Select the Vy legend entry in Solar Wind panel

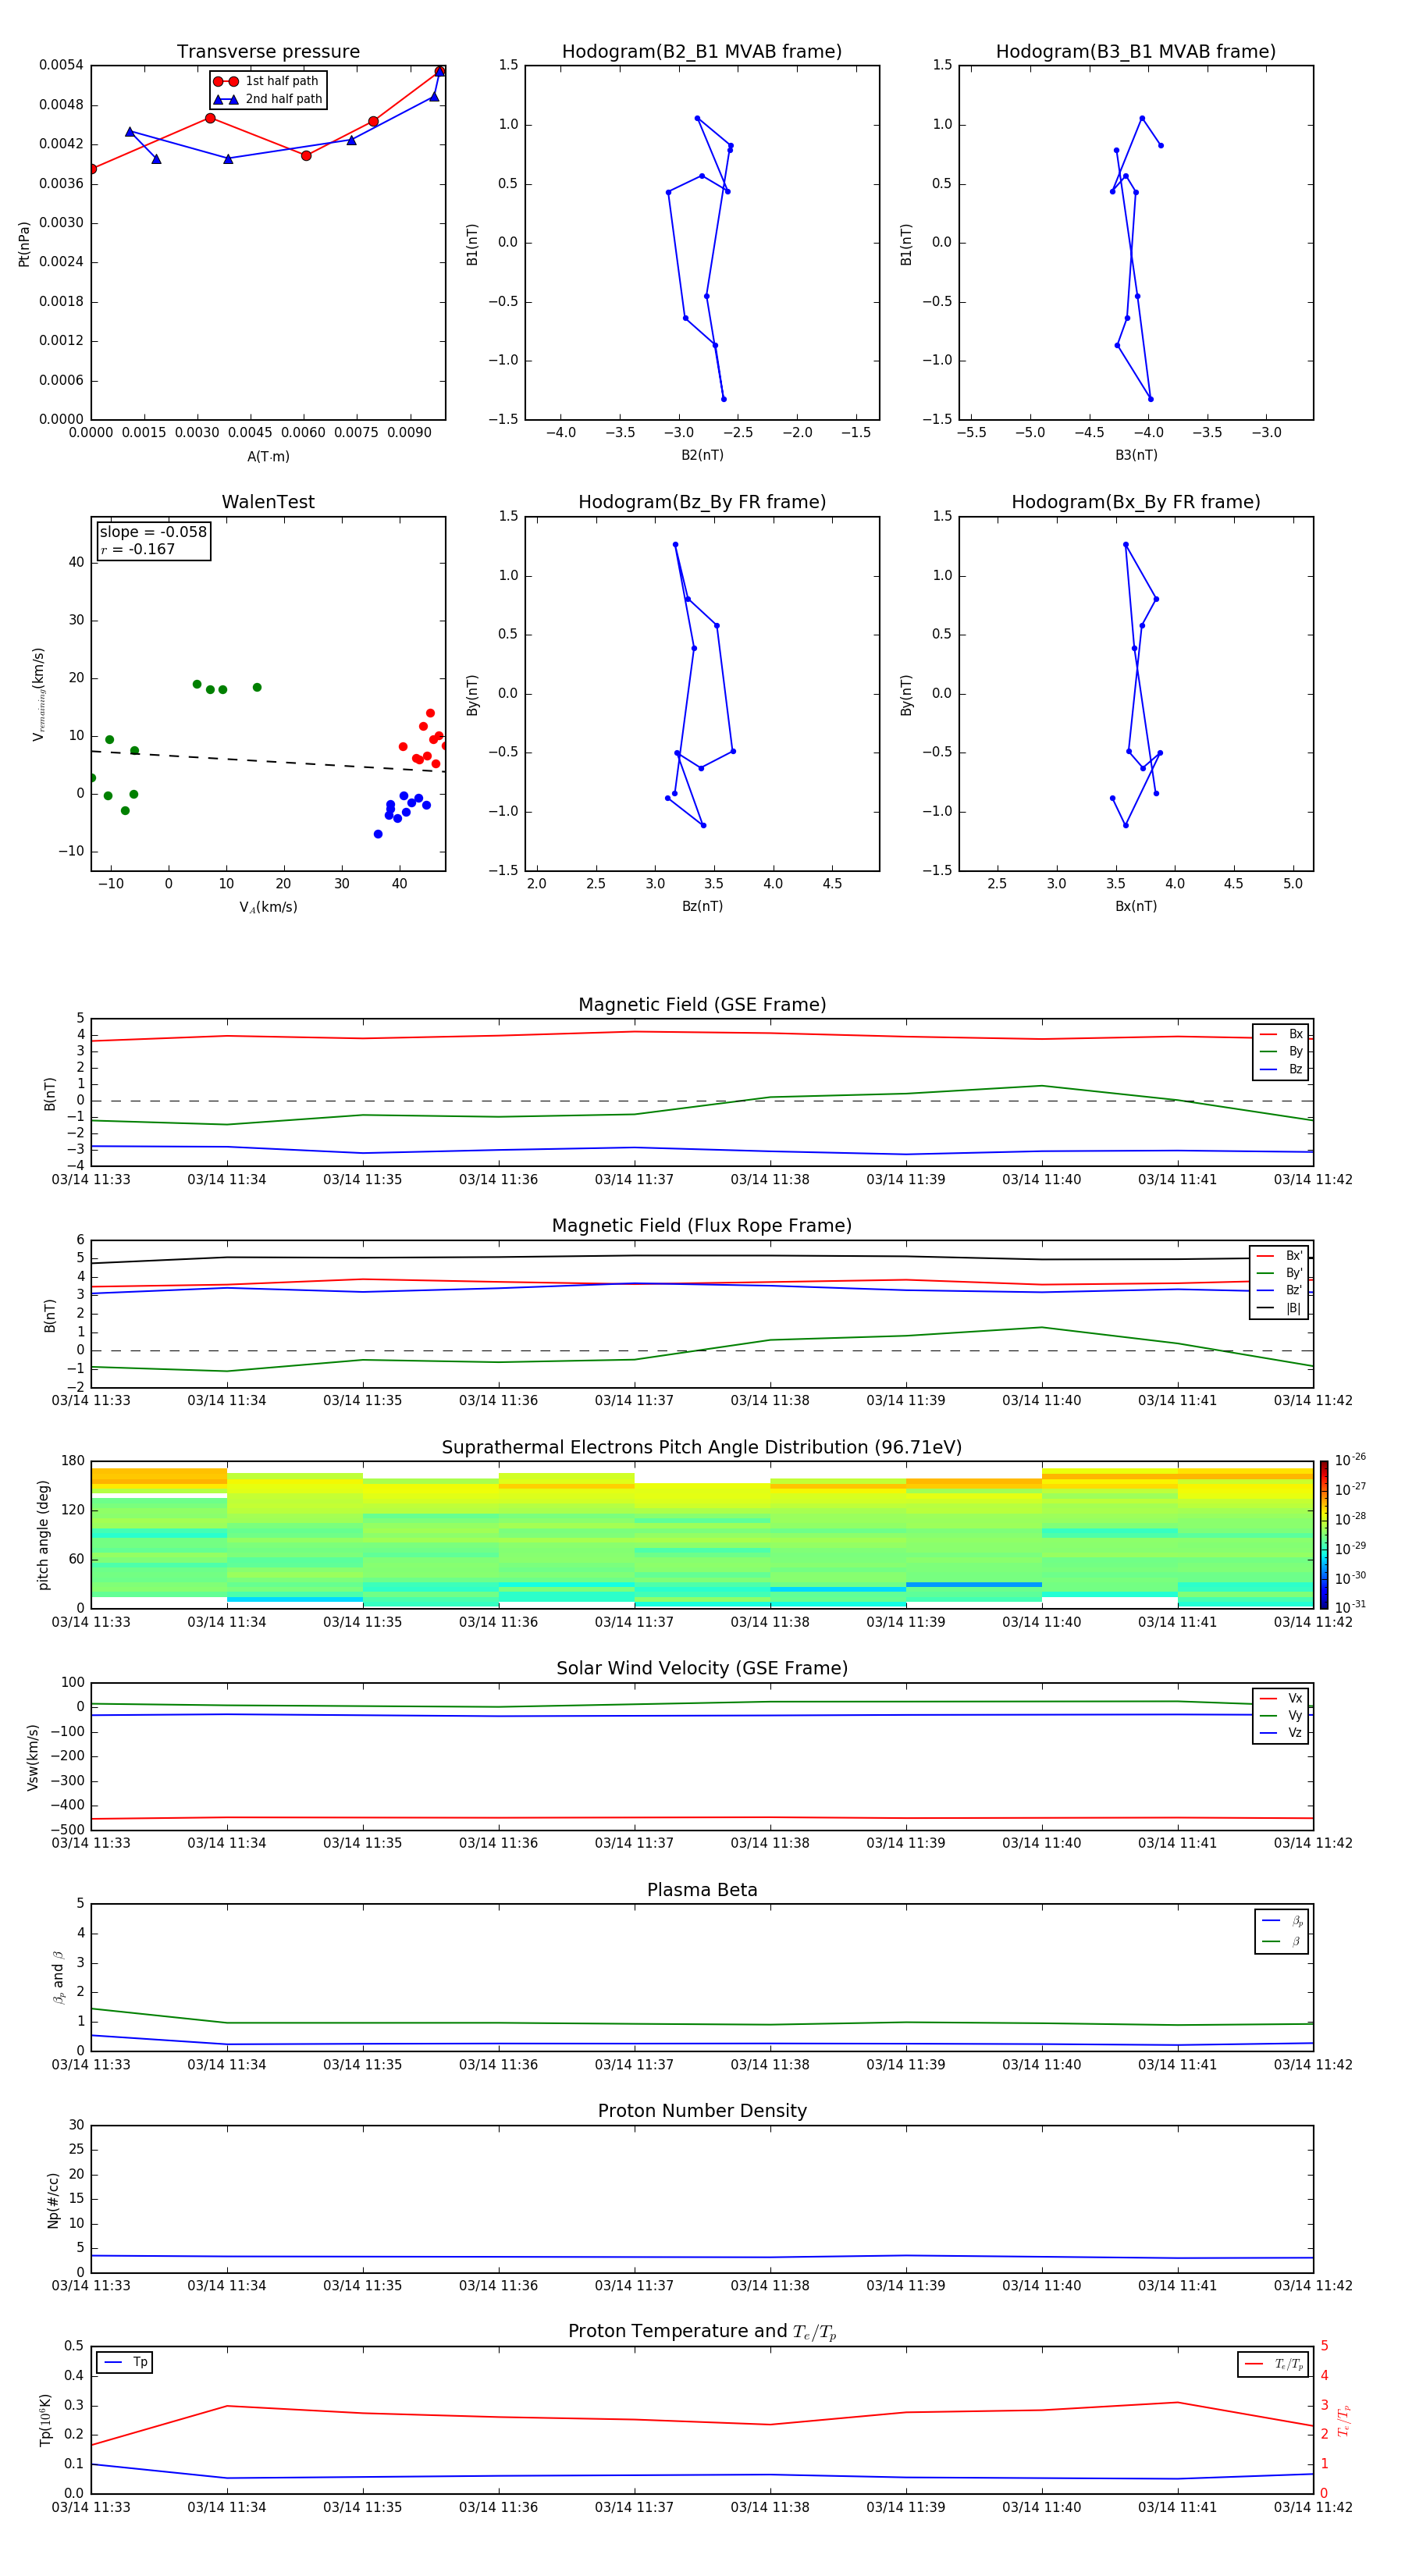(x=1281, y=1715)
